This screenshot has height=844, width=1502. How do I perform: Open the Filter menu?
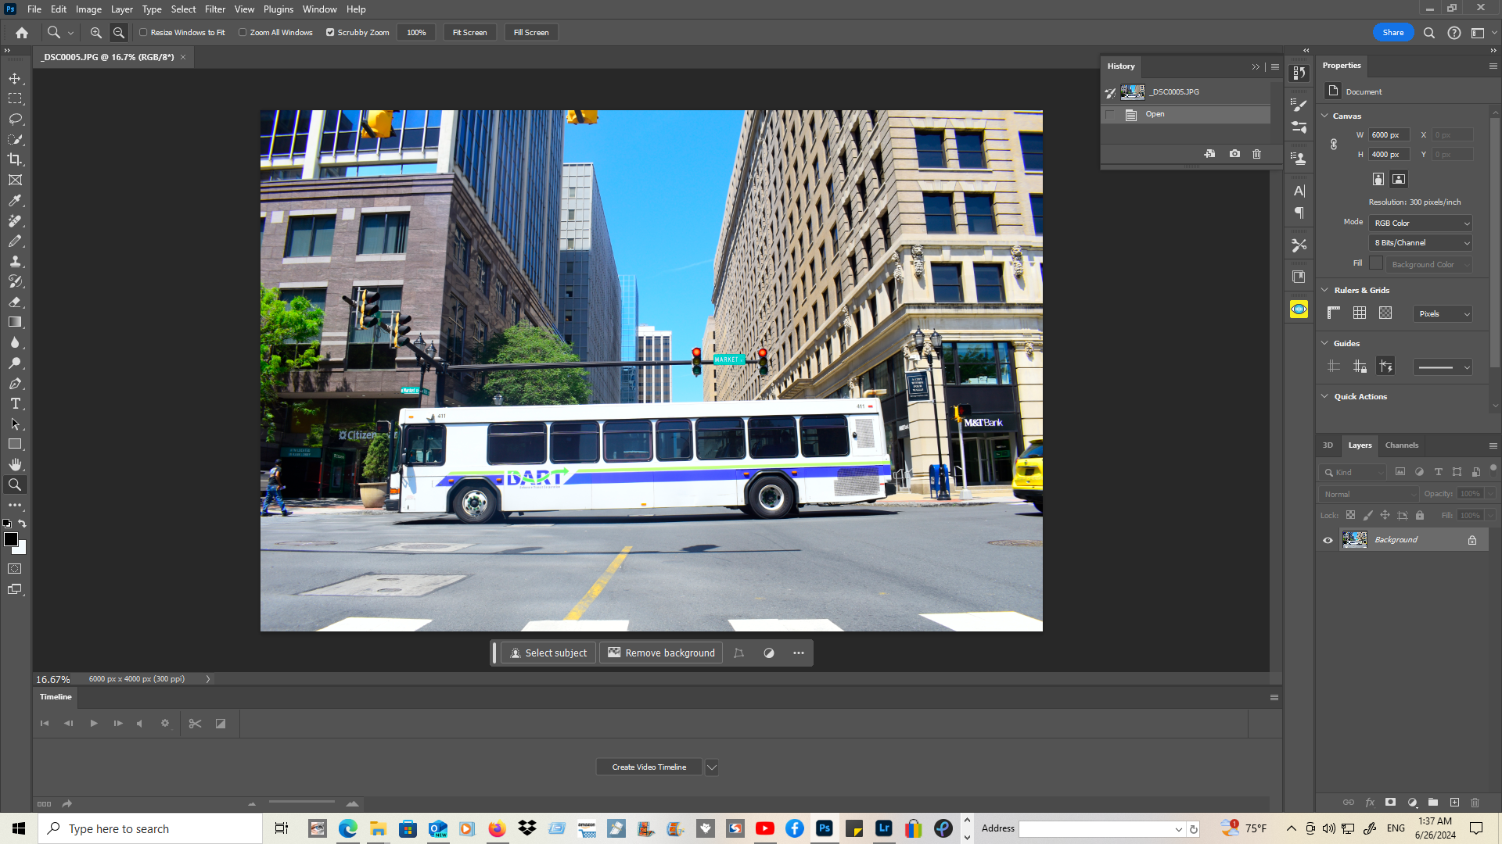(214, 9)
